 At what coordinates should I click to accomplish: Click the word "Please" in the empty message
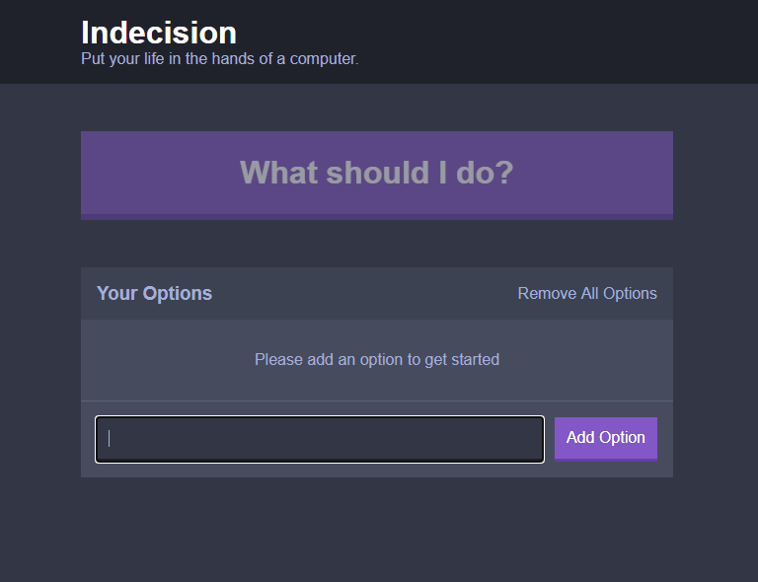[278, 359]
